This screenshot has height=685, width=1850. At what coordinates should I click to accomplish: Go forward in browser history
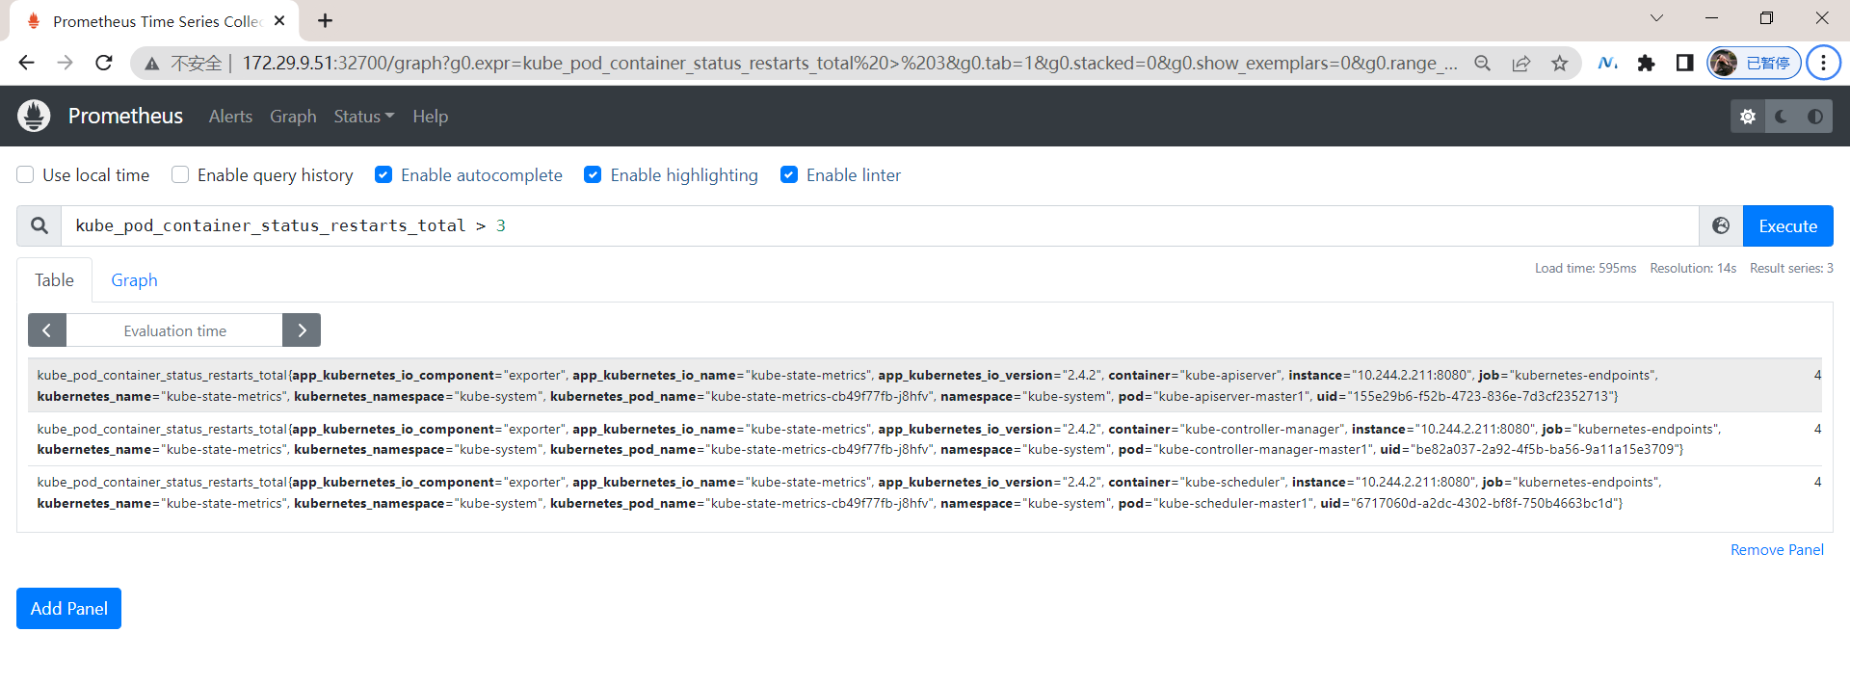(65, 63)
